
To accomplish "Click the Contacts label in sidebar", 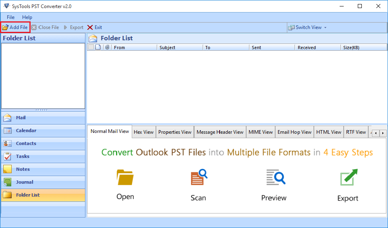I will [x=26, y=143].
